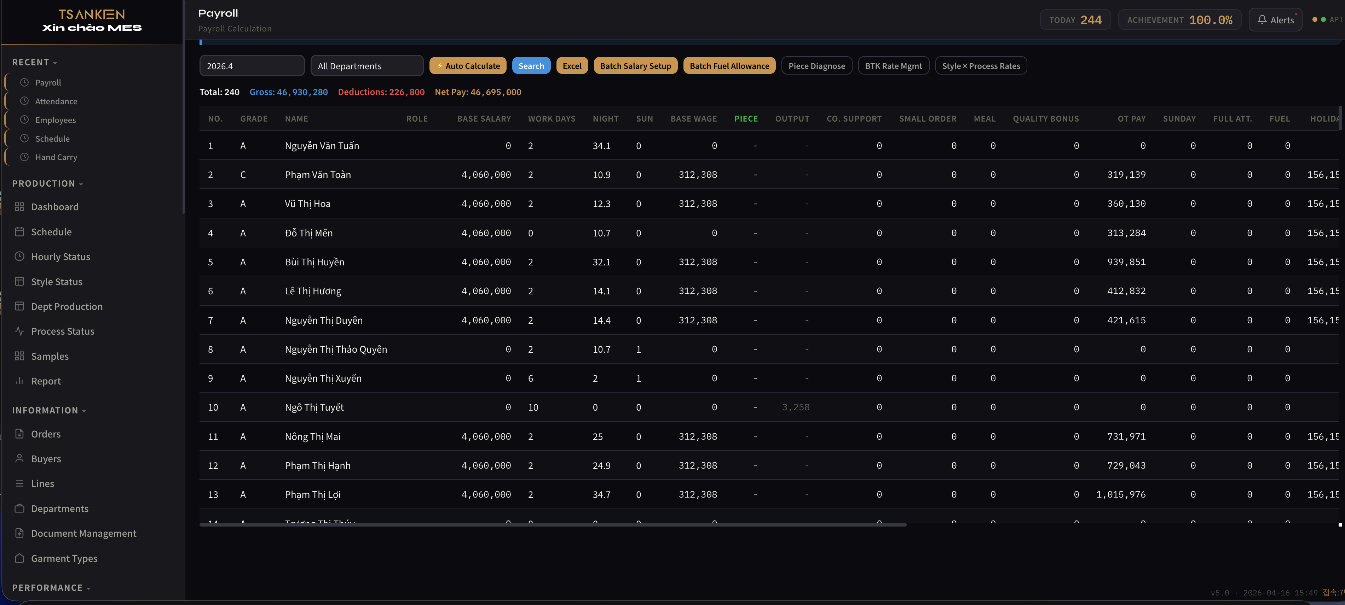Click the Samples grid icon
The height and width of the screenshot is (605, 1345).
(19, 356)
